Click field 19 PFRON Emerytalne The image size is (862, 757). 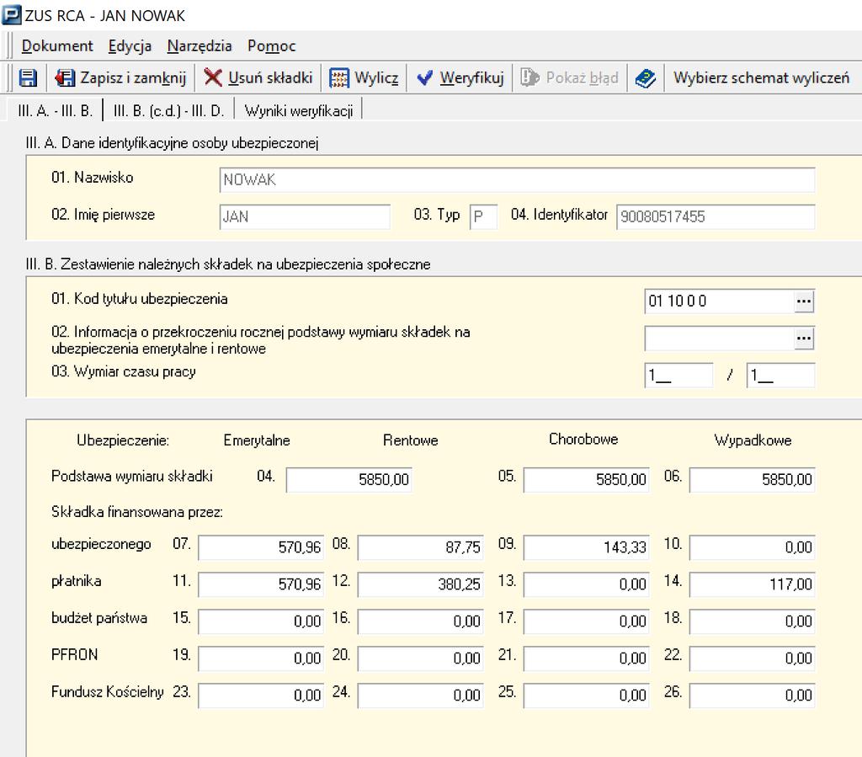(261, 658)
